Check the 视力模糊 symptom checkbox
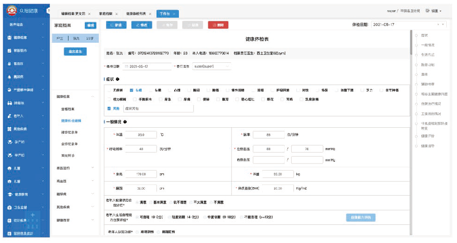The image size is (457, 243). pyautogui.click(x=109, y=99)
